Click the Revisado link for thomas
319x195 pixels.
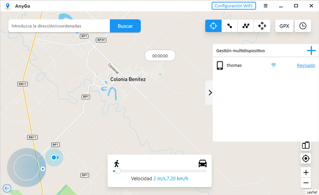coord(306,65)
